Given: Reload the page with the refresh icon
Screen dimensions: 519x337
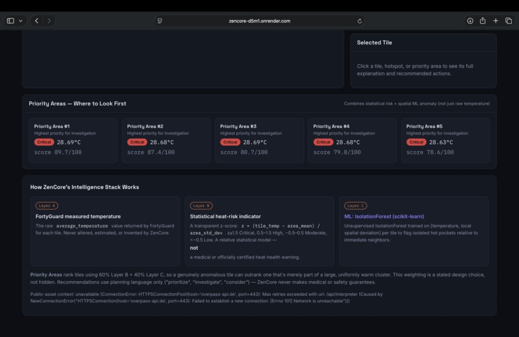Looking at the screenshot, I should pyautogui.click(x=359, y=21).
